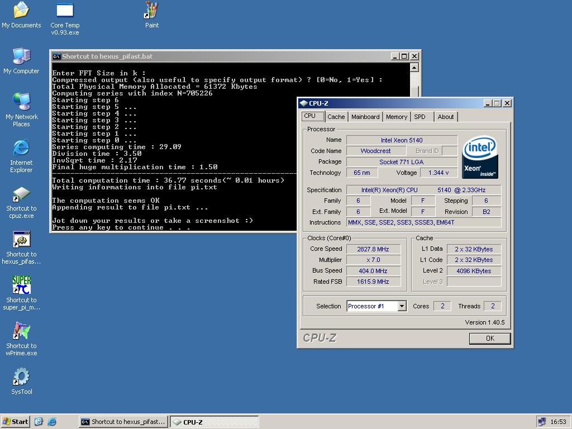Click the Multiplier value x 7.0

[373, 260]
